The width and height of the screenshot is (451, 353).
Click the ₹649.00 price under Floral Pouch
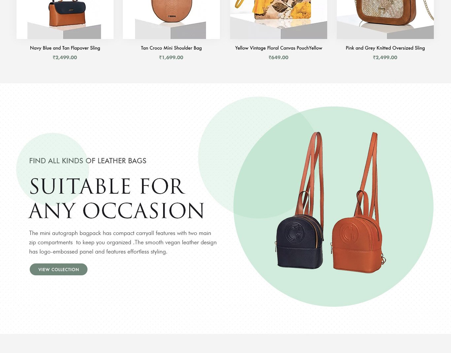[x=279, y=58]
